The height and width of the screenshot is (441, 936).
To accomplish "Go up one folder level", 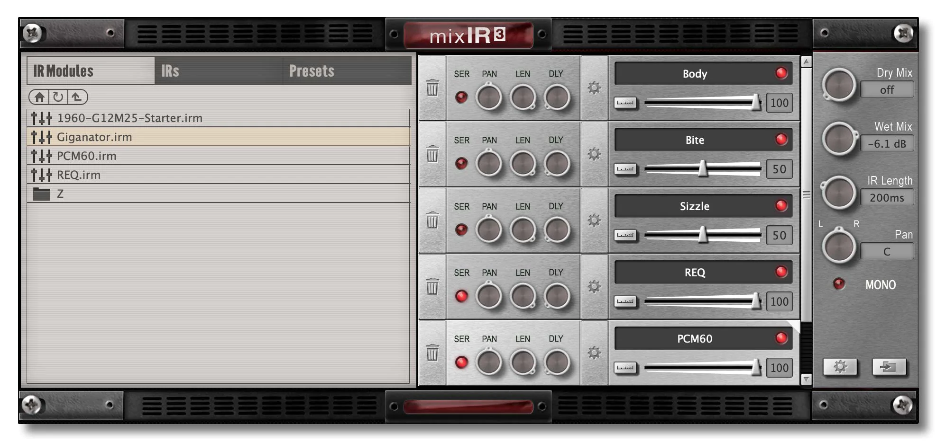I will 76,97.
